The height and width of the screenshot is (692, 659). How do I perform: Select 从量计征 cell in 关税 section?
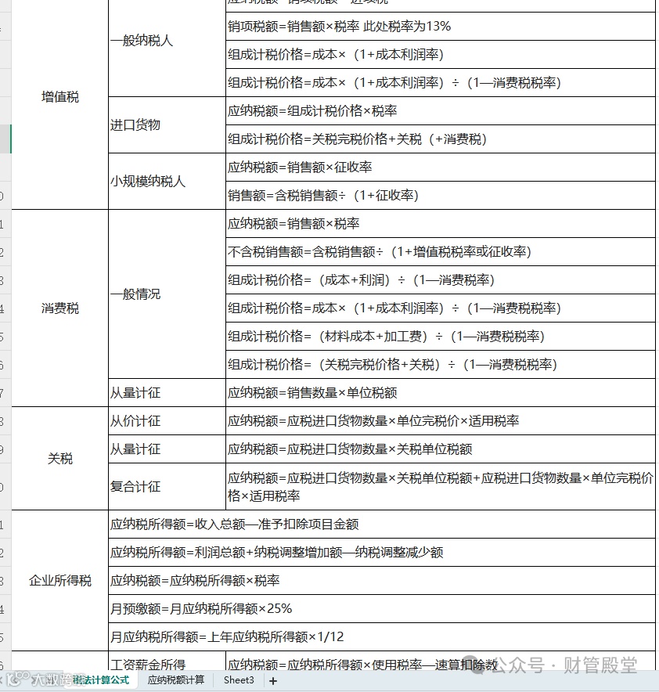pyautogui.click(x=167, y=449)
